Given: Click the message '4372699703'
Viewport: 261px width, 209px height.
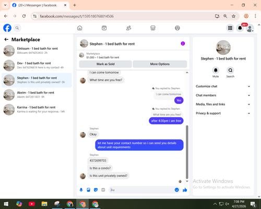Looking at the screenshot, I should pyautogui.click(x=98, y=160).
